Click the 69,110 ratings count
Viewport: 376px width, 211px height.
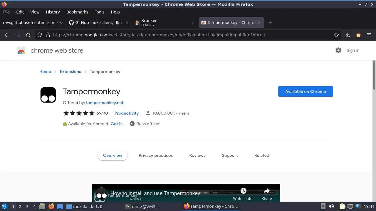click(102, 113)
